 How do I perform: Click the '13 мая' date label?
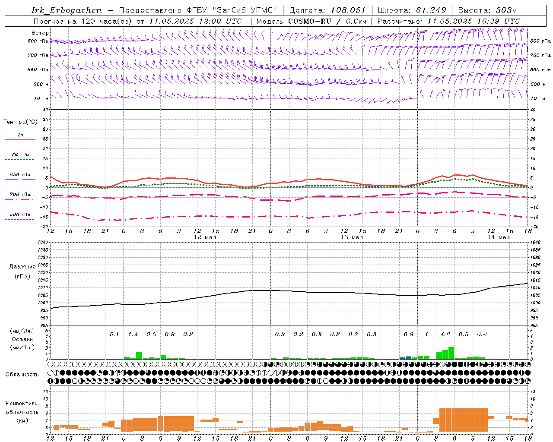[x=352, y=237]
